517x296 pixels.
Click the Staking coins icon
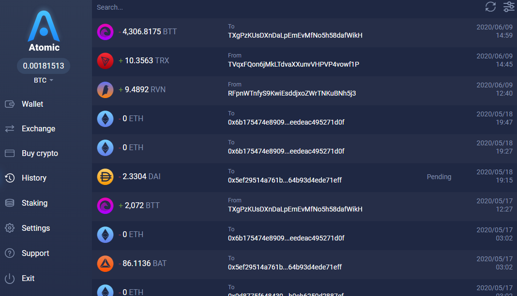tap(10, 203)
